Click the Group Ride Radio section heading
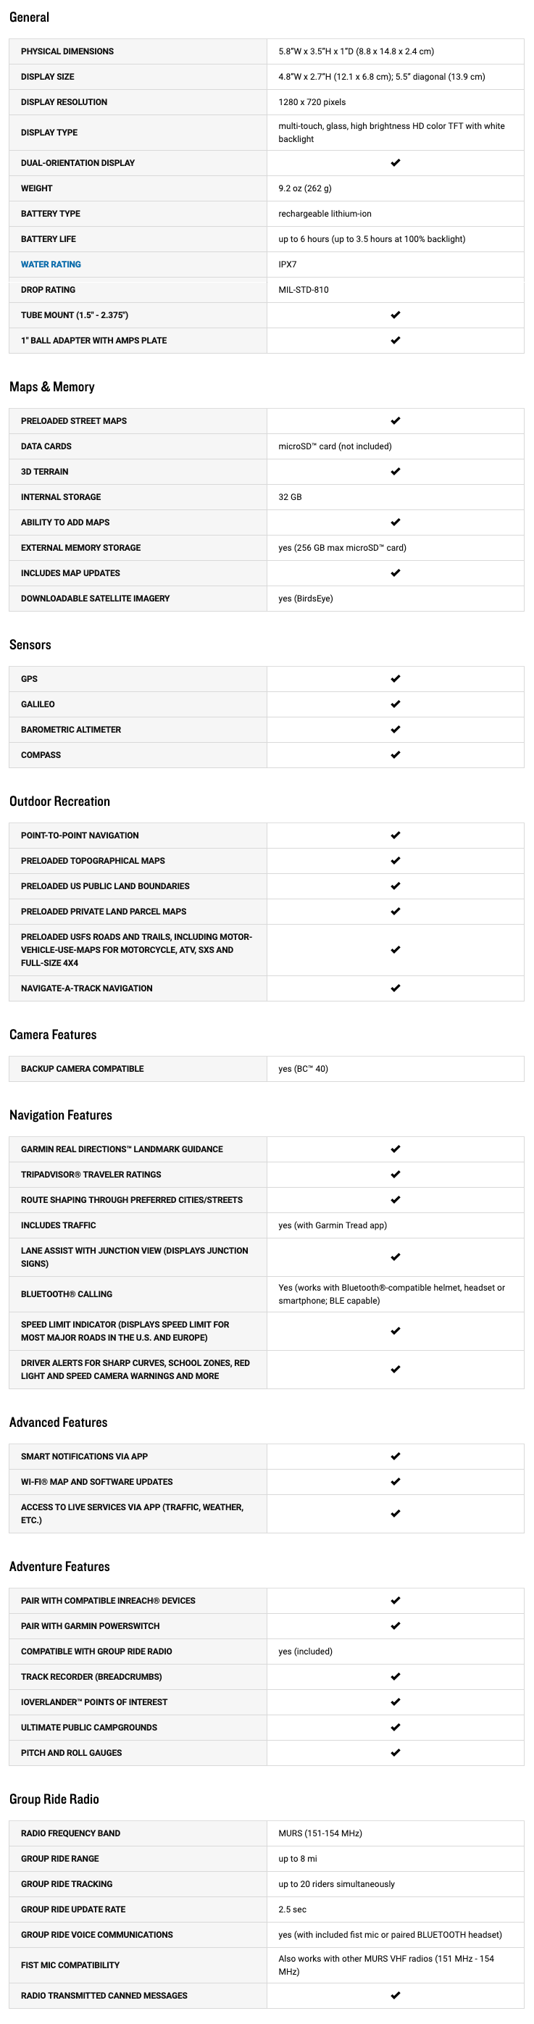 tap(54, 1799)
